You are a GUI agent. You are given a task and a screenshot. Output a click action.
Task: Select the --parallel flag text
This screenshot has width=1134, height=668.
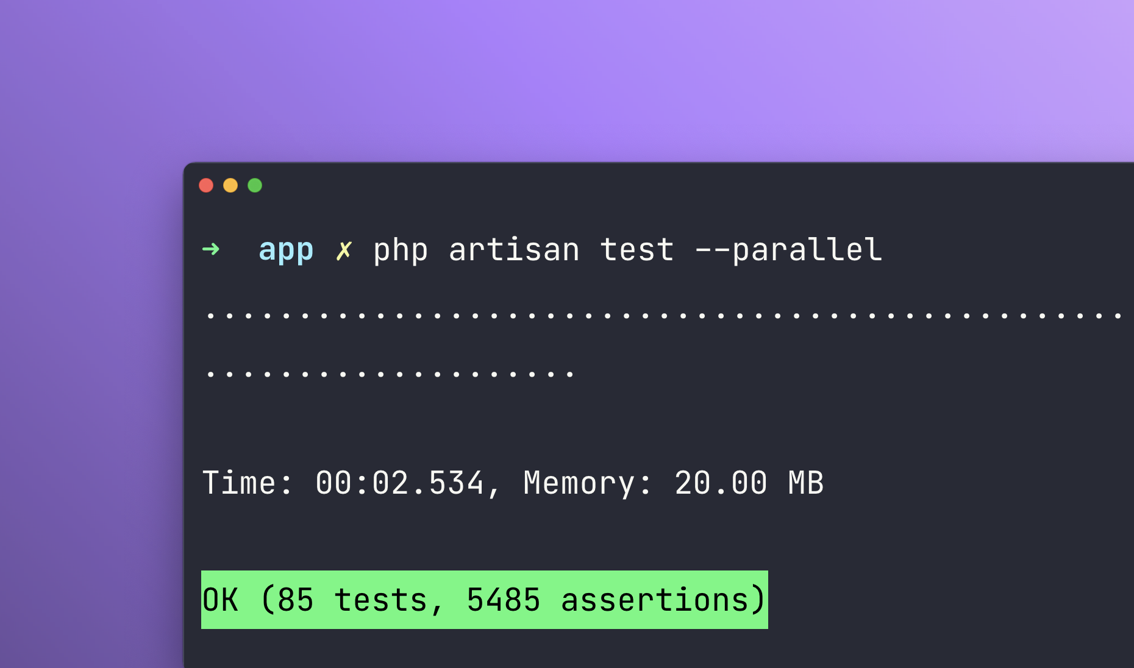[790, 249]
